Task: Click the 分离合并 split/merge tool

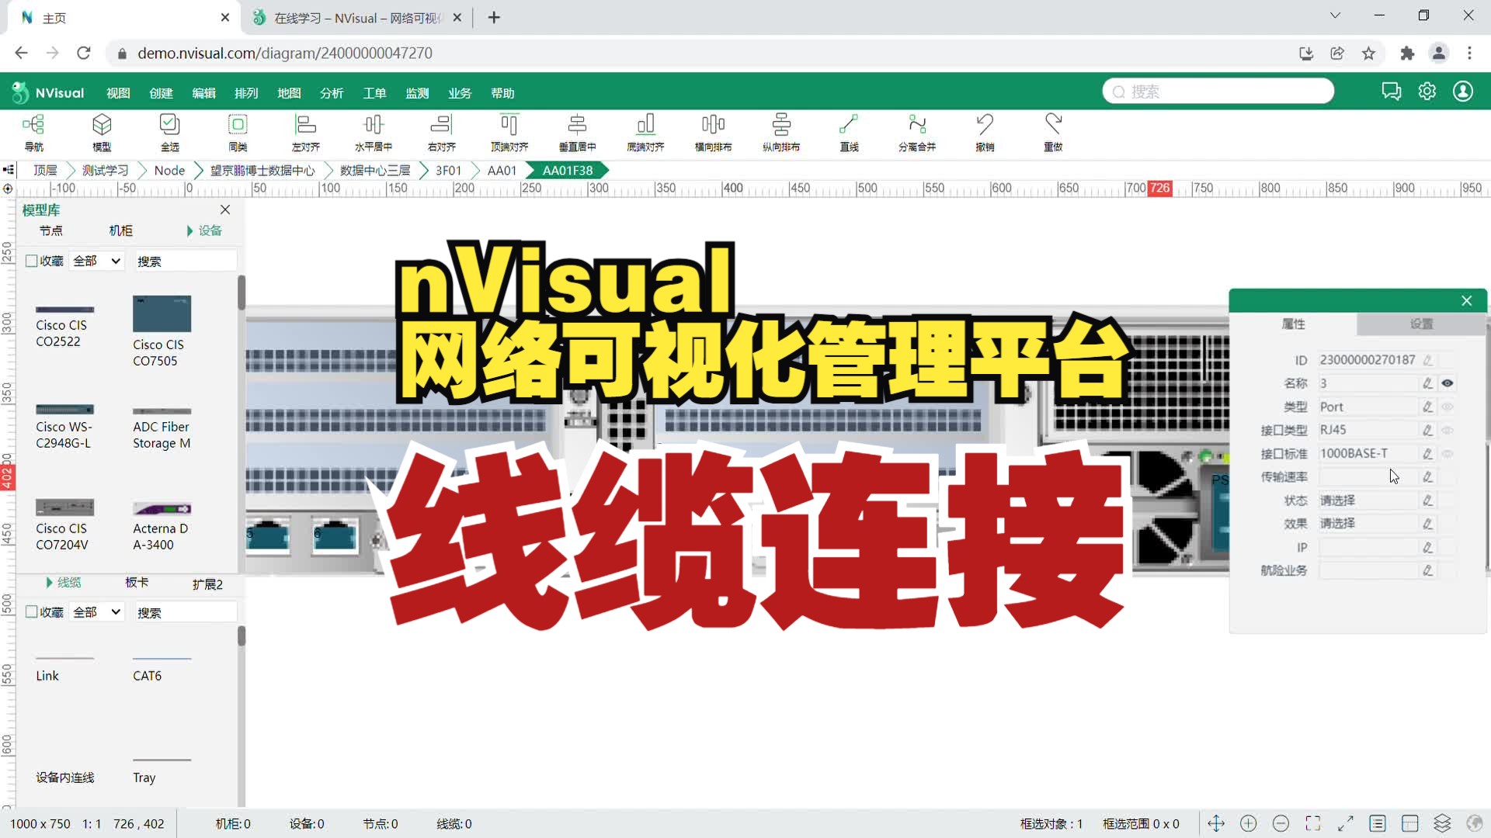Action: tap(917, 132)
